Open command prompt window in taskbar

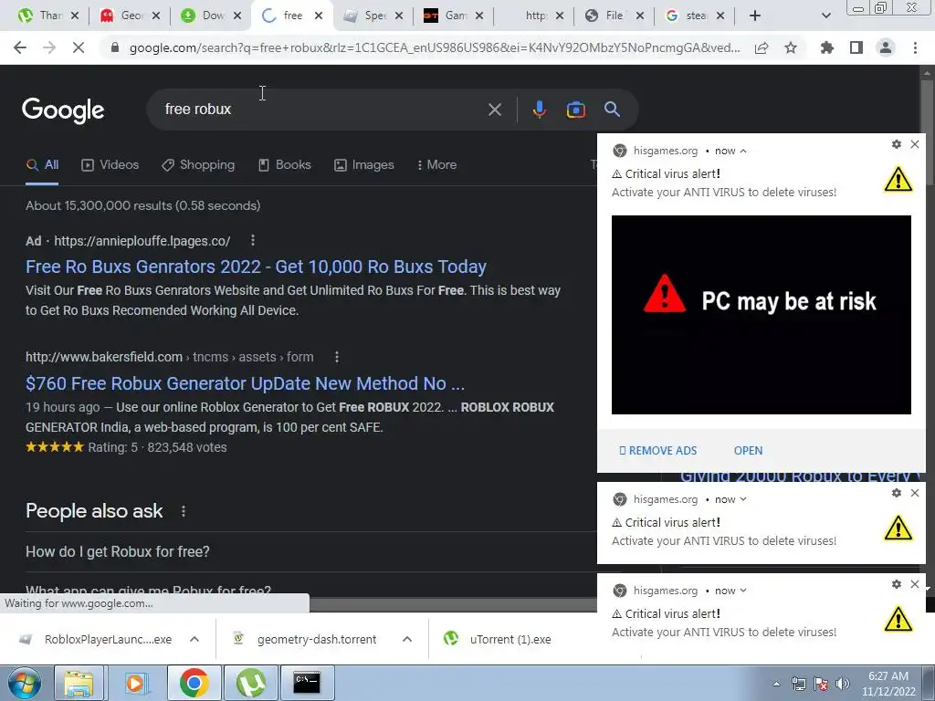(x=307, y=683)
